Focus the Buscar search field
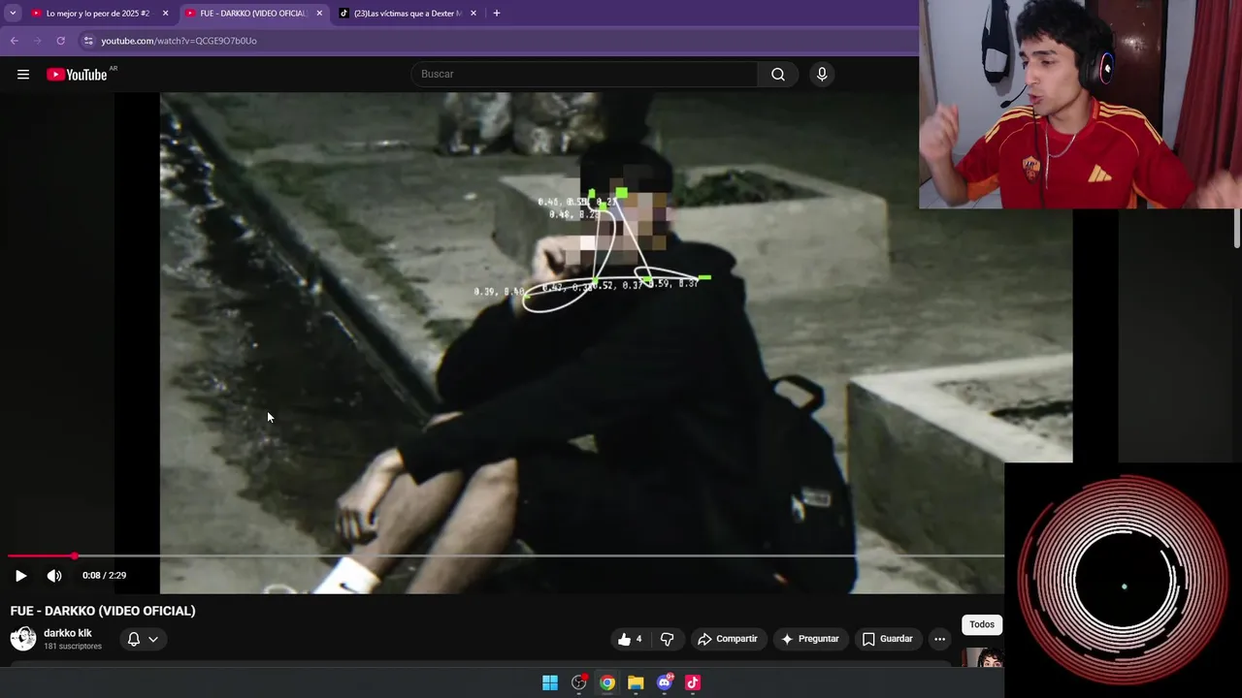This screenshot has width=1242, height=698. [x=584, y=75]
